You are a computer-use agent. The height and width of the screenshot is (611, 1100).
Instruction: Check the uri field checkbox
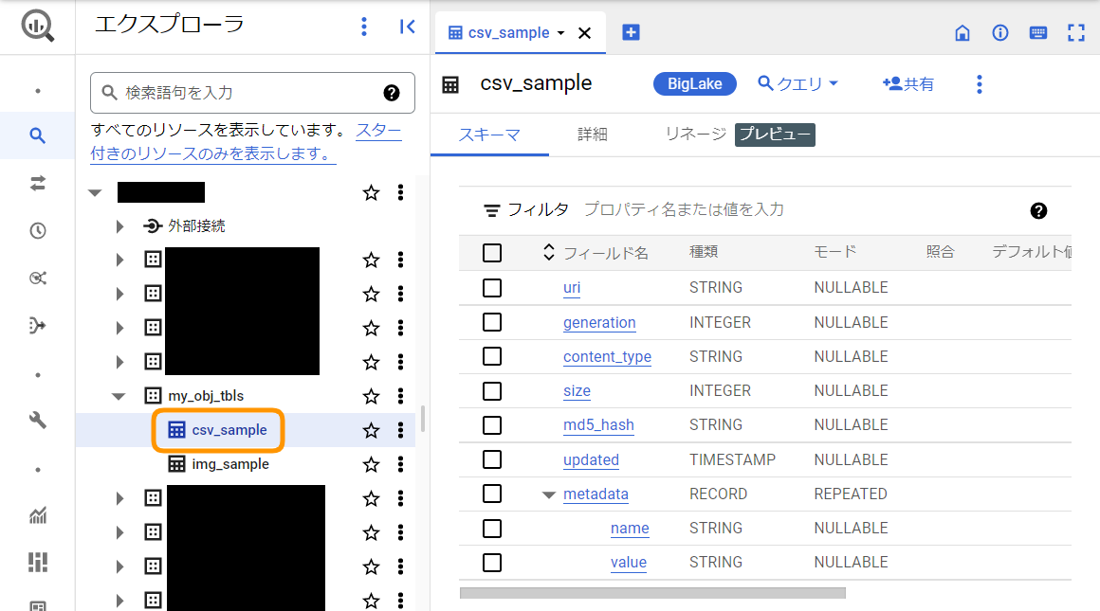(x=492, y=288)
